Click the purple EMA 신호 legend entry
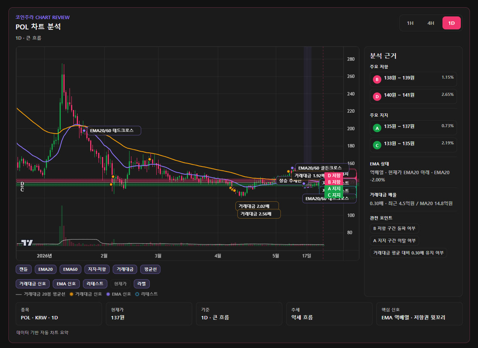 tap(119, 294)
